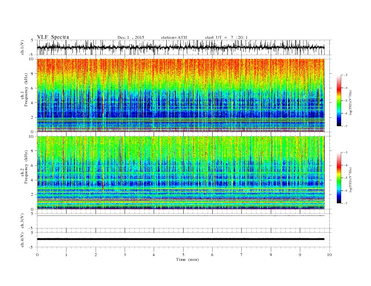Click the "ch.3(V)" axis label
Viewport: 371px width, 286px height.
point(22,221)
